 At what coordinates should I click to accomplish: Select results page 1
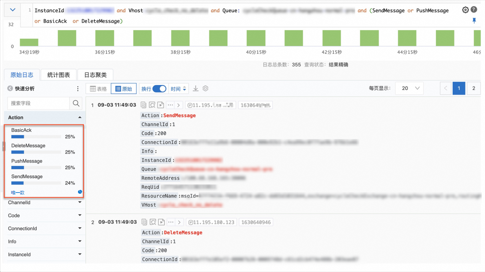pos(459,88)
